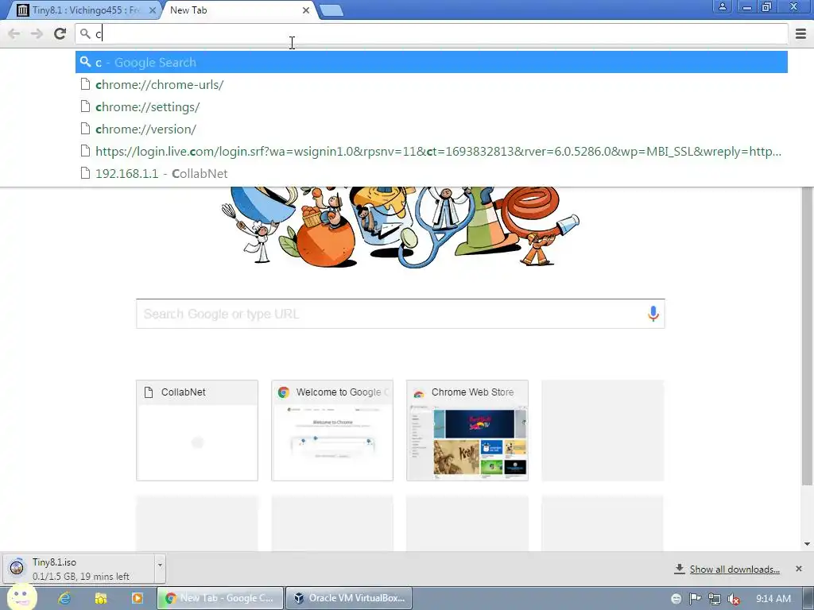Open Windows Explorer from the taskbar
The width and height of the screenshot is (814, 610).
coord(101,598)
